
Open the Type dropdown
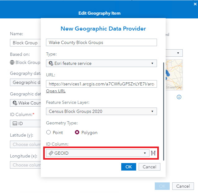tap(101, 63)
